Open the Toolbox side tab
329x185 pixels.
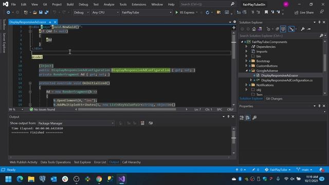4,24
